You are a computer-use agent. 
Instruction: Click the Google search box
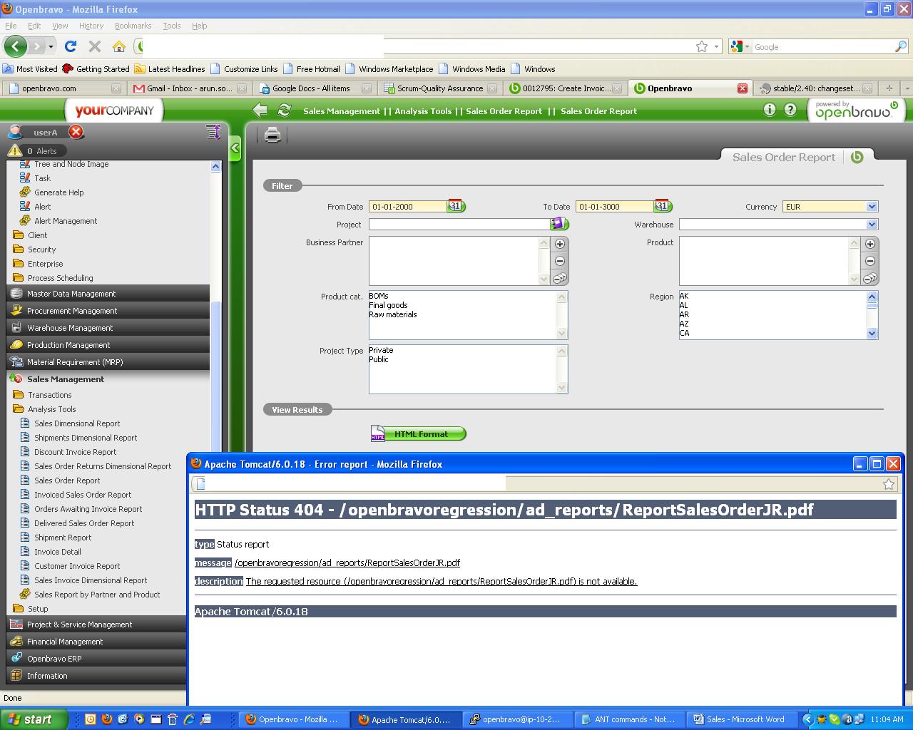point(822,46)
